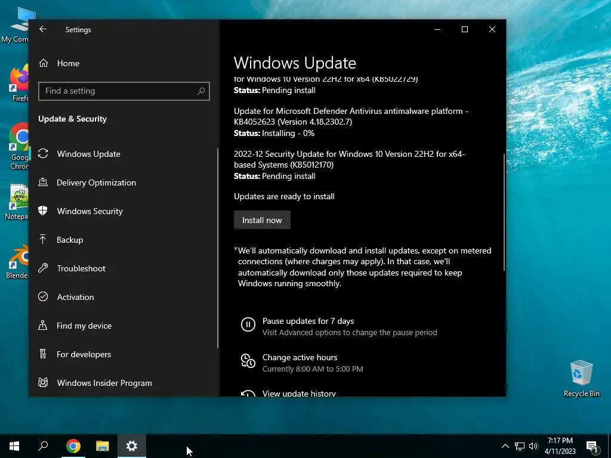This screenshot has width=611, height=458.
Task: Click the Windows Security shield icon
Action: [x=43, y=211]
